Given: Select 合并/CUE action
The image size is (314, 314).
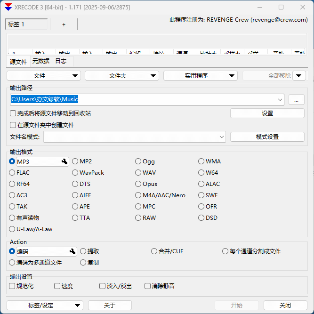Looking at the screenshot, I should click(154, 251).
